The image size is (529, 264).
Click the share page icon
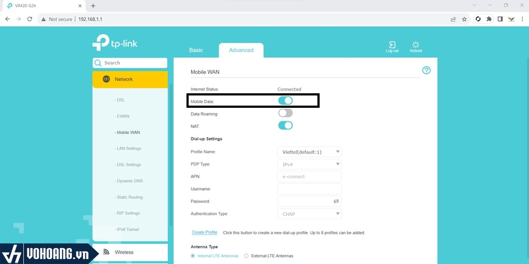click(x=453, y=19)
